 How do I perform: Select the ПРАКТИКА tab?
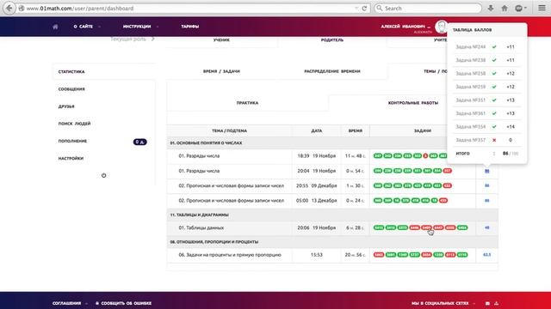point(247,103)
